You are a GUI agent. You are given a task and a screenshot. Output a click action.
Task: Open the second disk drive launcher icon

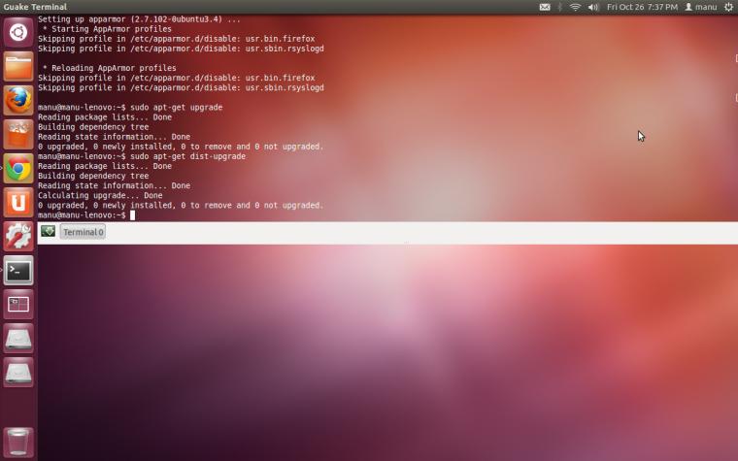18,372
